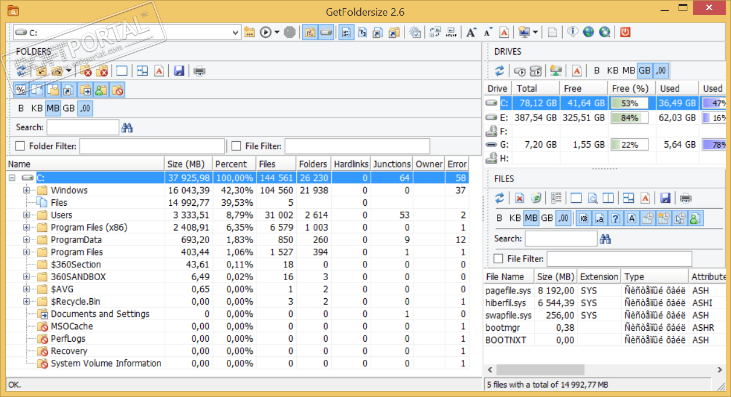The height and width of the screenshot is (397, 731).
Task: Enable the Folder Filter checkbox
Action: point(20,146)
